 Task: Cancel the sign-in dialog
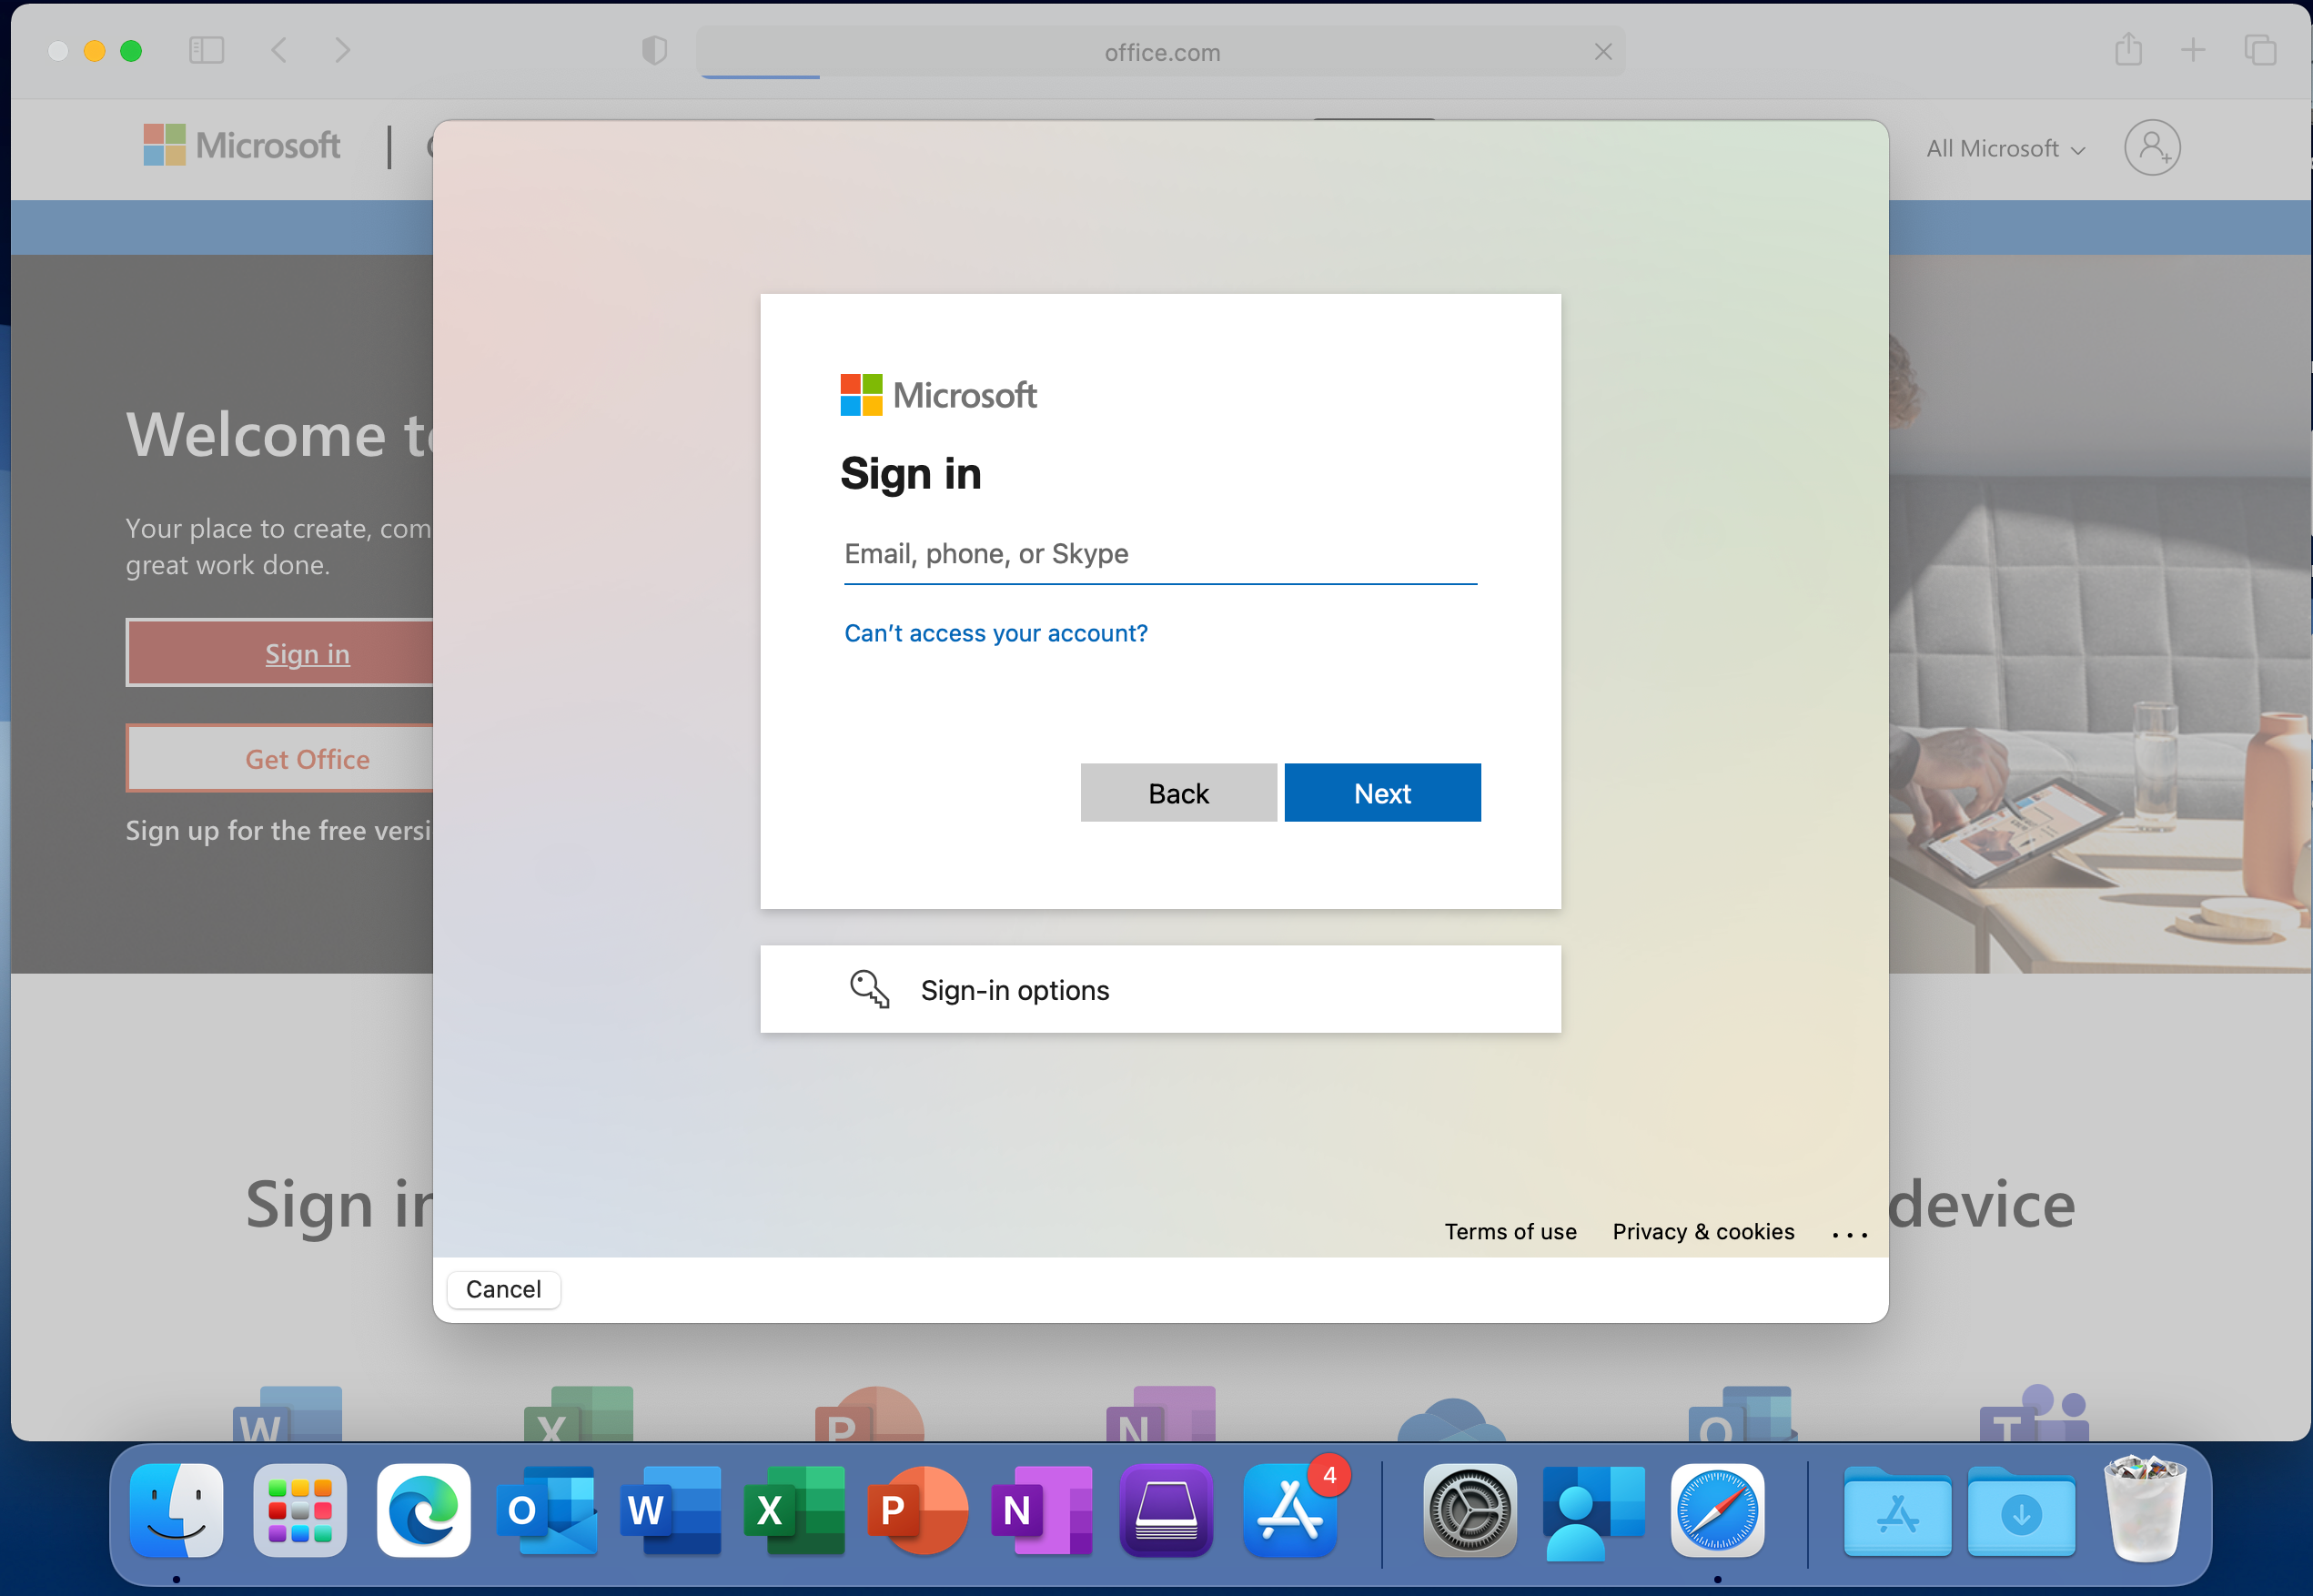tap(503, 1290)
